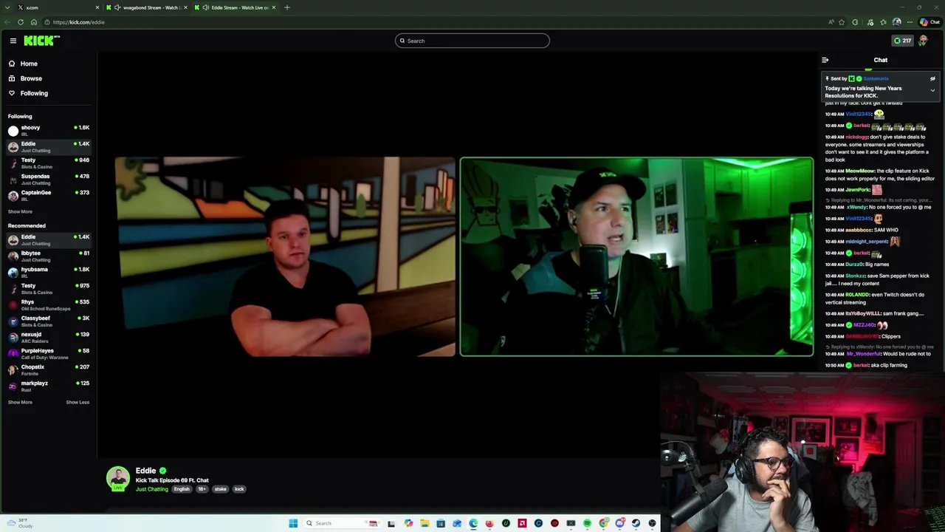Go to Home in Kick sidebar
945x532 pixels.
(x=29, y=64)
